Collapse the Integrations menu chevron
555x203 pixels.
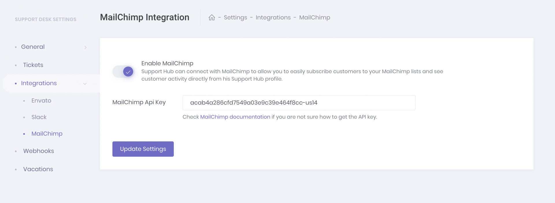[x=85, y=84]
